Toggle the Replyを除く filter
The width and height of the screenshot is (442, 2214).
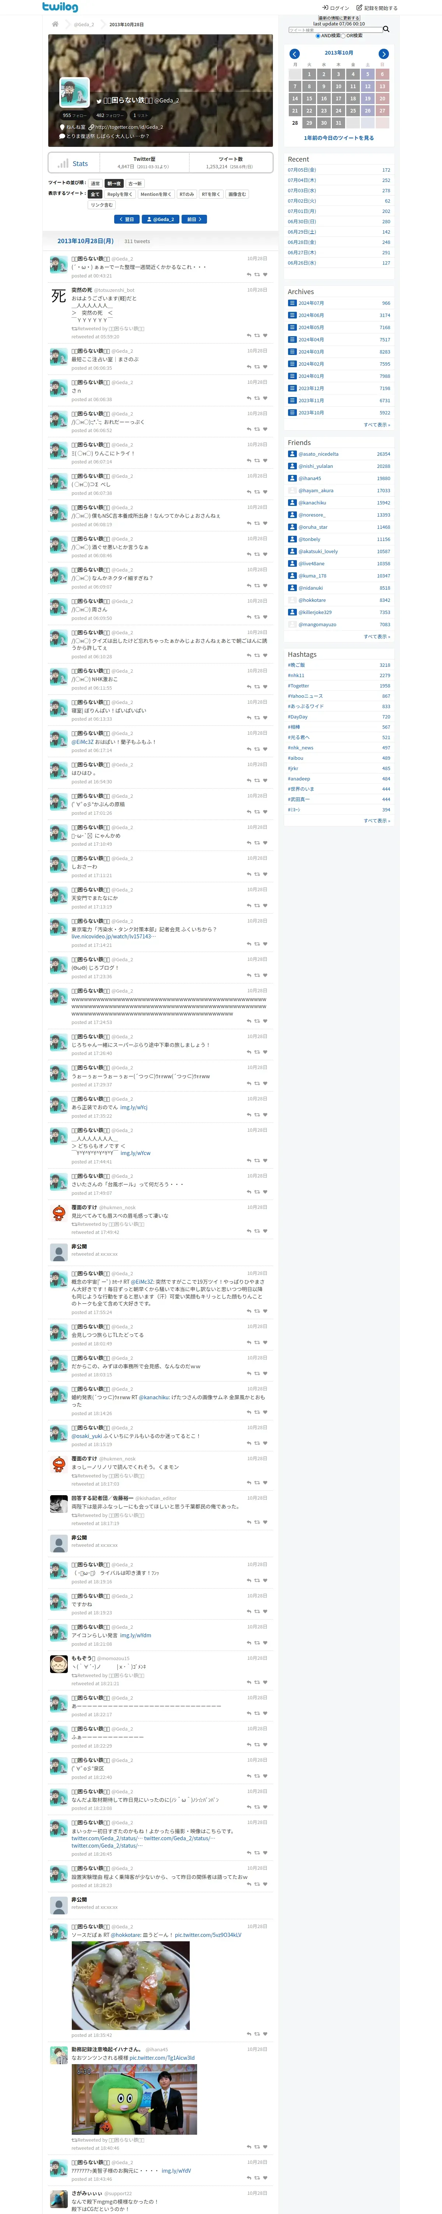pos(120,194)
